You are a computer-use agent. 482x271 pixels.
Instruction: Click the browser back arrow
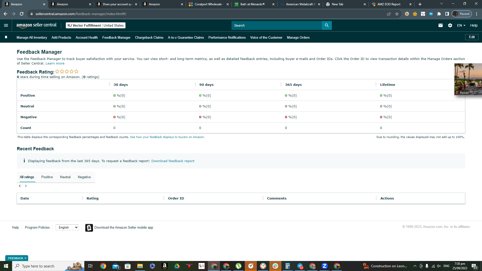[x=6, y=14]
